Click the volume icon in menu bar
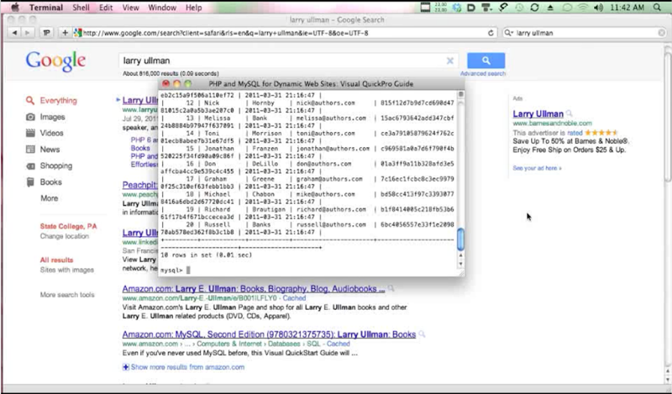The width and height of the screenshot is (672, 394). [x=599, y=8]
